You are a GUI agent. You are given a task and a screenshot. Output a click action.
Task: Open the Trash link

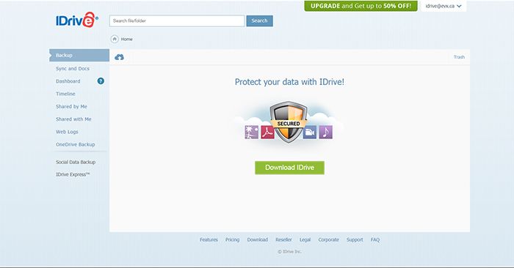coord(459,57)
